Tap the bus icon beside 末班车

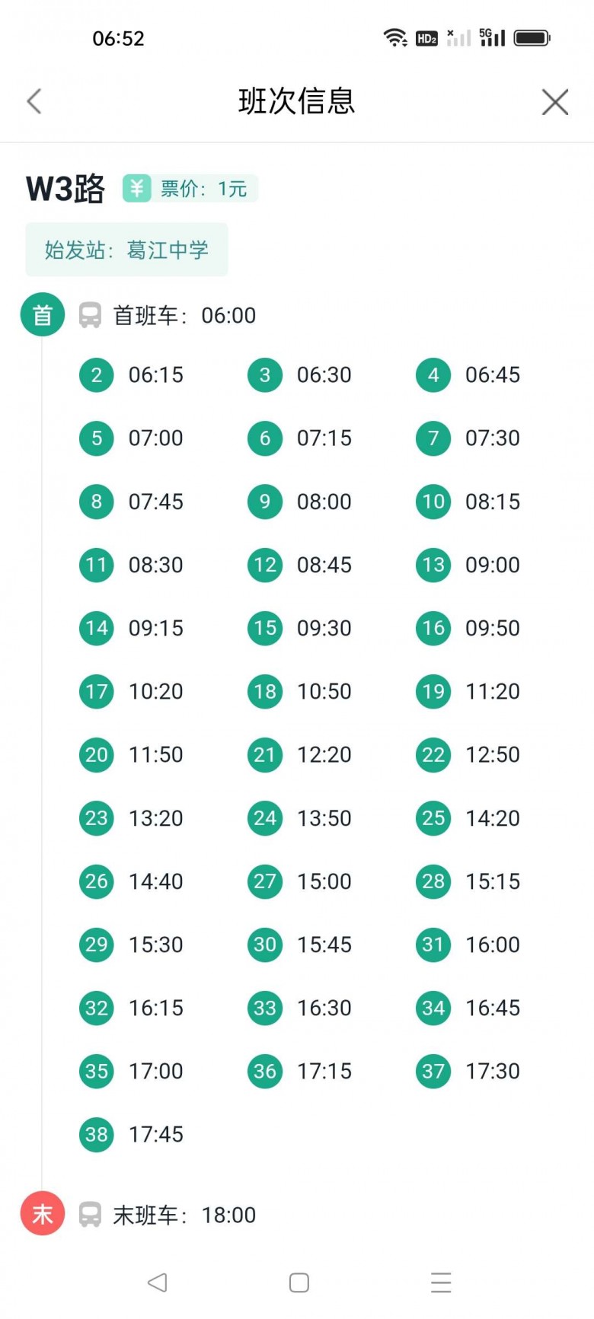(x=90, y=1215)
